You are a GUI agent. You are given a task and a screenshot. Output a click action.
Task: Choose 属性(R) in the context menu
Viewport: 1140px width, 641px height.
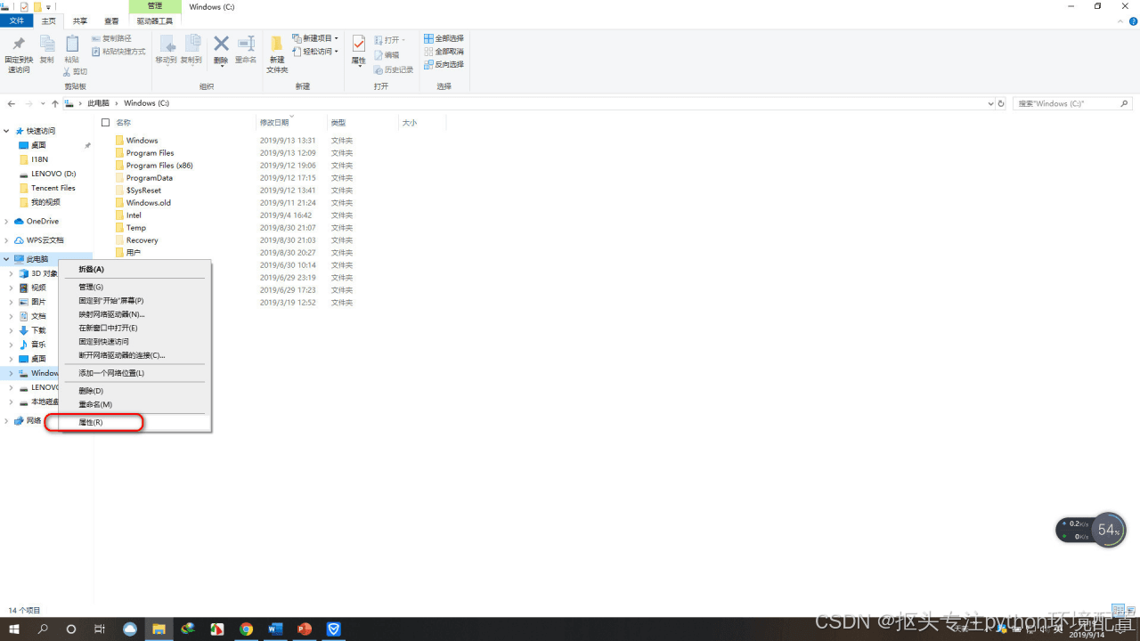pos(134,422)
